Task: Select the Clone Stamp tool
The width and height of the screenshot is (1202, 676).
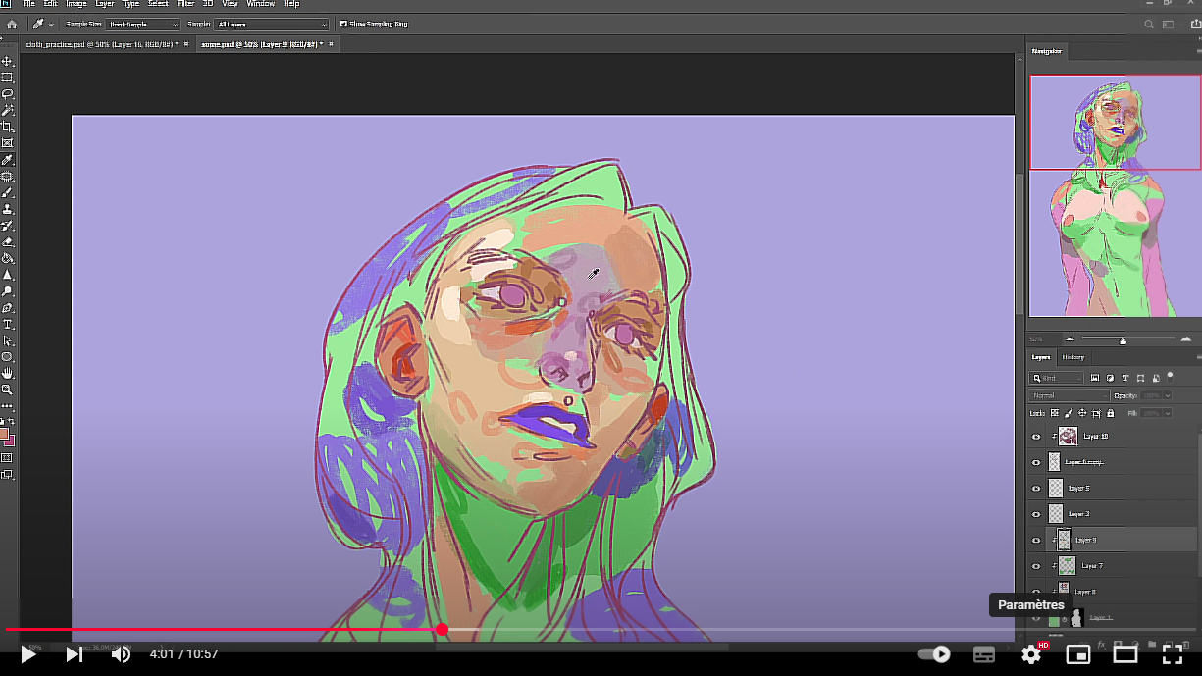Action: tap(8, 209)
